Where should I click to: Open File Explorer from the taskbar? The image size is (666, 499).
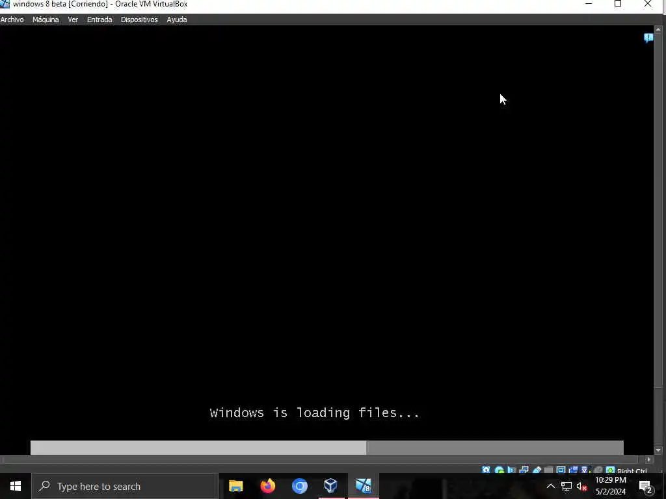pos(235,486)
